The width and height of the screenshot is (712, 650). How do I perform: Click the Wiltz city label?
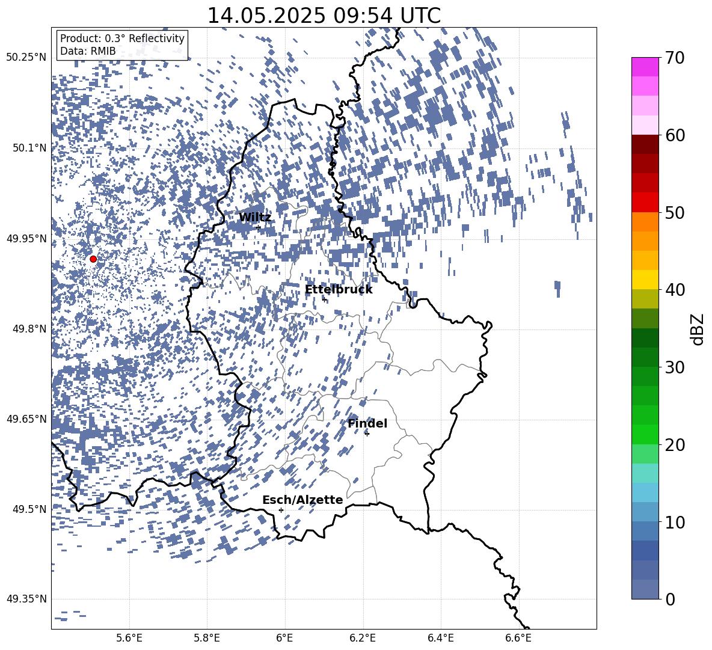tap(255, 218)
